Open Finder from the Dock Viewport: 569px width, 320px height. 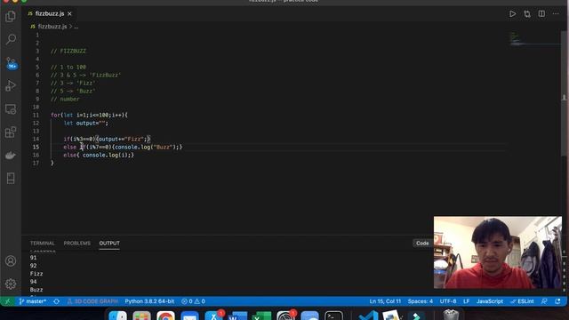118,316
